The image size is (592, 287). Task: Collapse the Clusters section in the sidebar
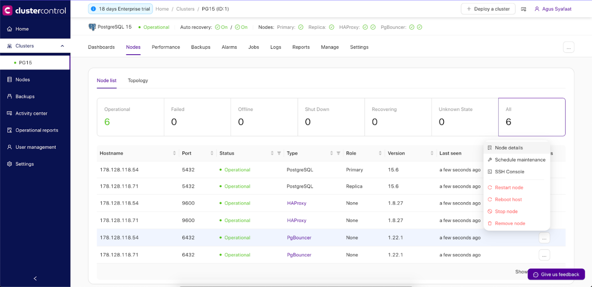coord(62,45)
